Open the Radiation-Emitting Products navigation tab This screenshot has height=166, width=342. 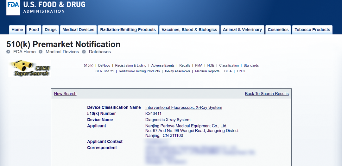click(128, 30)
